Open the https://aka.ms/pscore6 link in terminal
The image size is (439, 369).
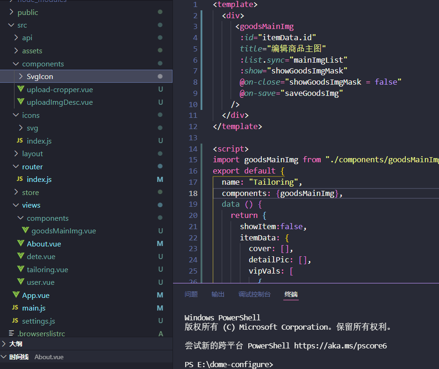340,346
